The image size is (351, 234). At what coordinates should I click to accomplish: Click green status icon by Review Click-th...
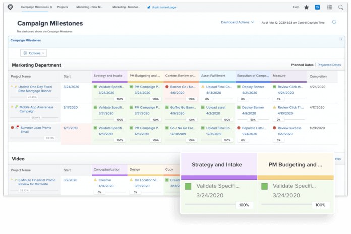(x=274, y=87)
